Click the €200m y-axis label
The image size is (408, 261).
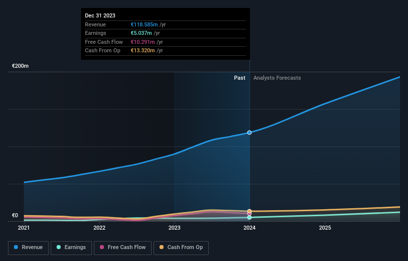(x=20, y=66)
